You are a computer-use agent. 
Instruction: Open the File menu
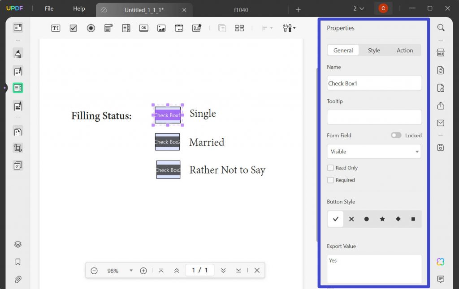49,8
